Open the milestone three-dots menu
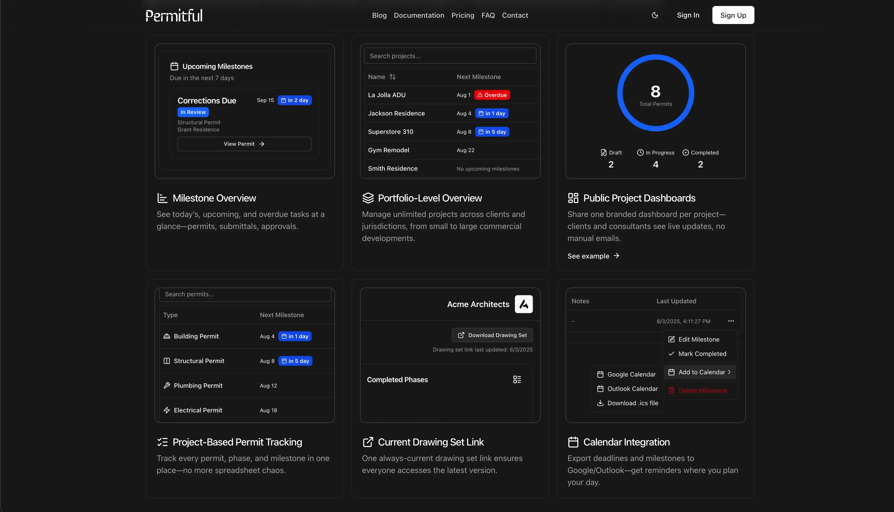 pyautogui.click(x=731, y=321)
